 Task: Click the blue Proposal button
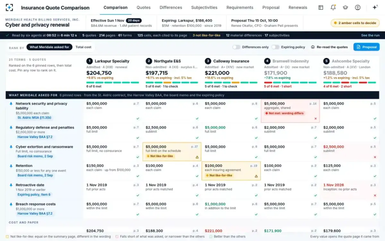click(366, 47)
